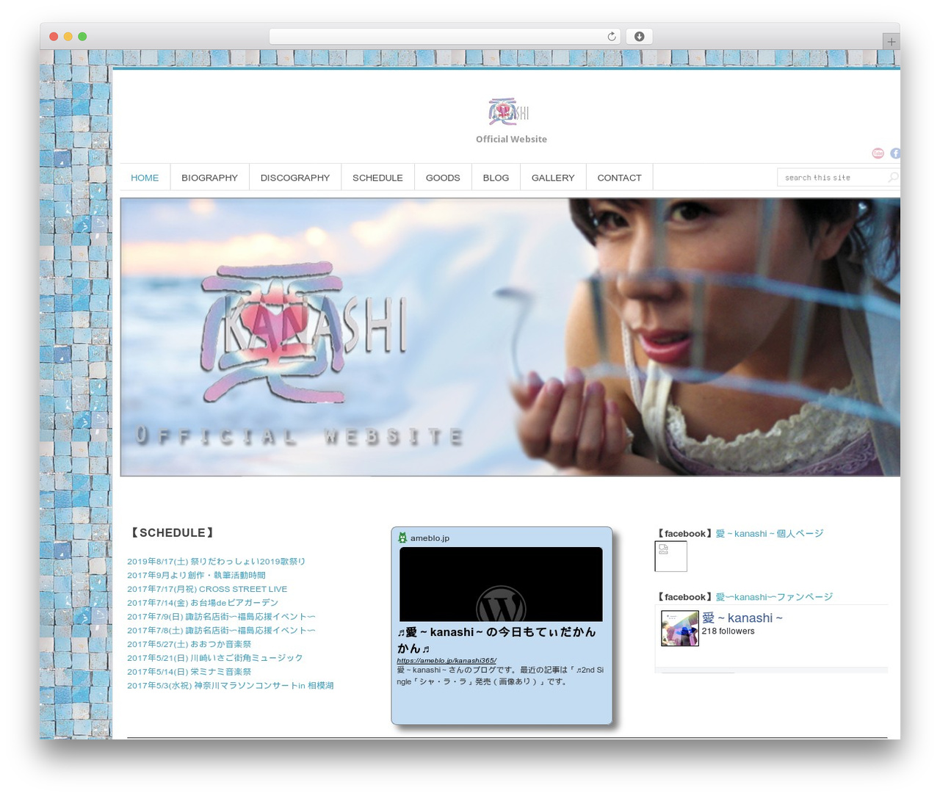Open the '愛 ~ kanashi ~' page name link
Viewport: 940px width, 796px height.
[x=742, y=618]
